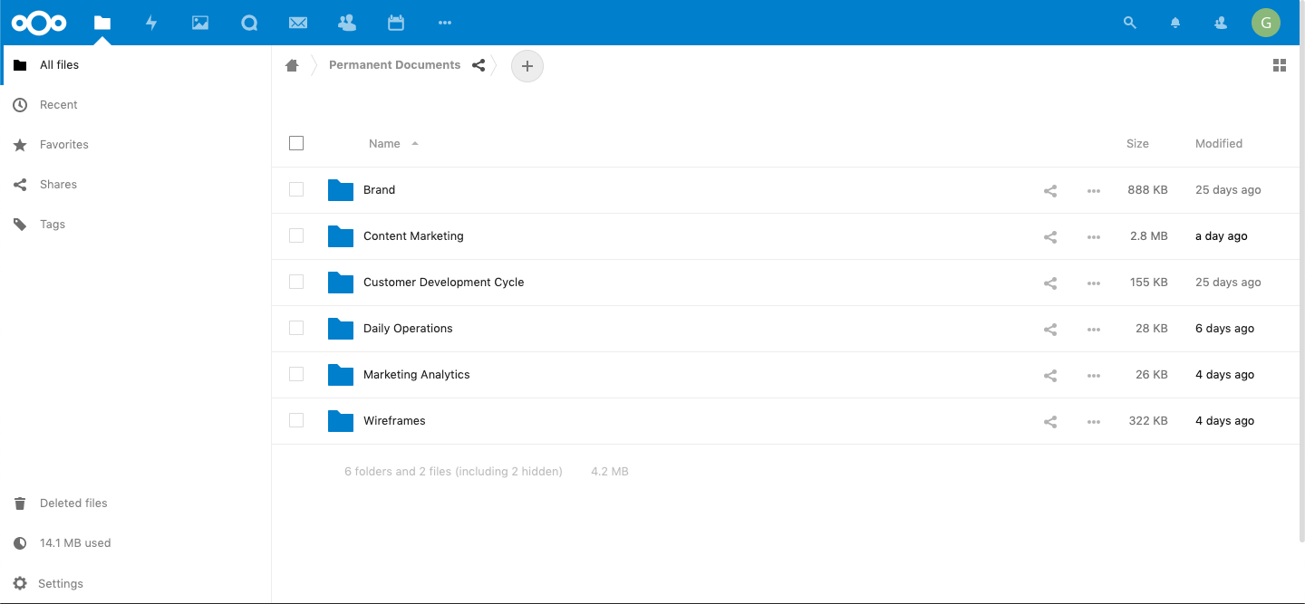Sort by Modified column header
The height and width of the screenshot is (604, 1305).
coord(1219,143)
